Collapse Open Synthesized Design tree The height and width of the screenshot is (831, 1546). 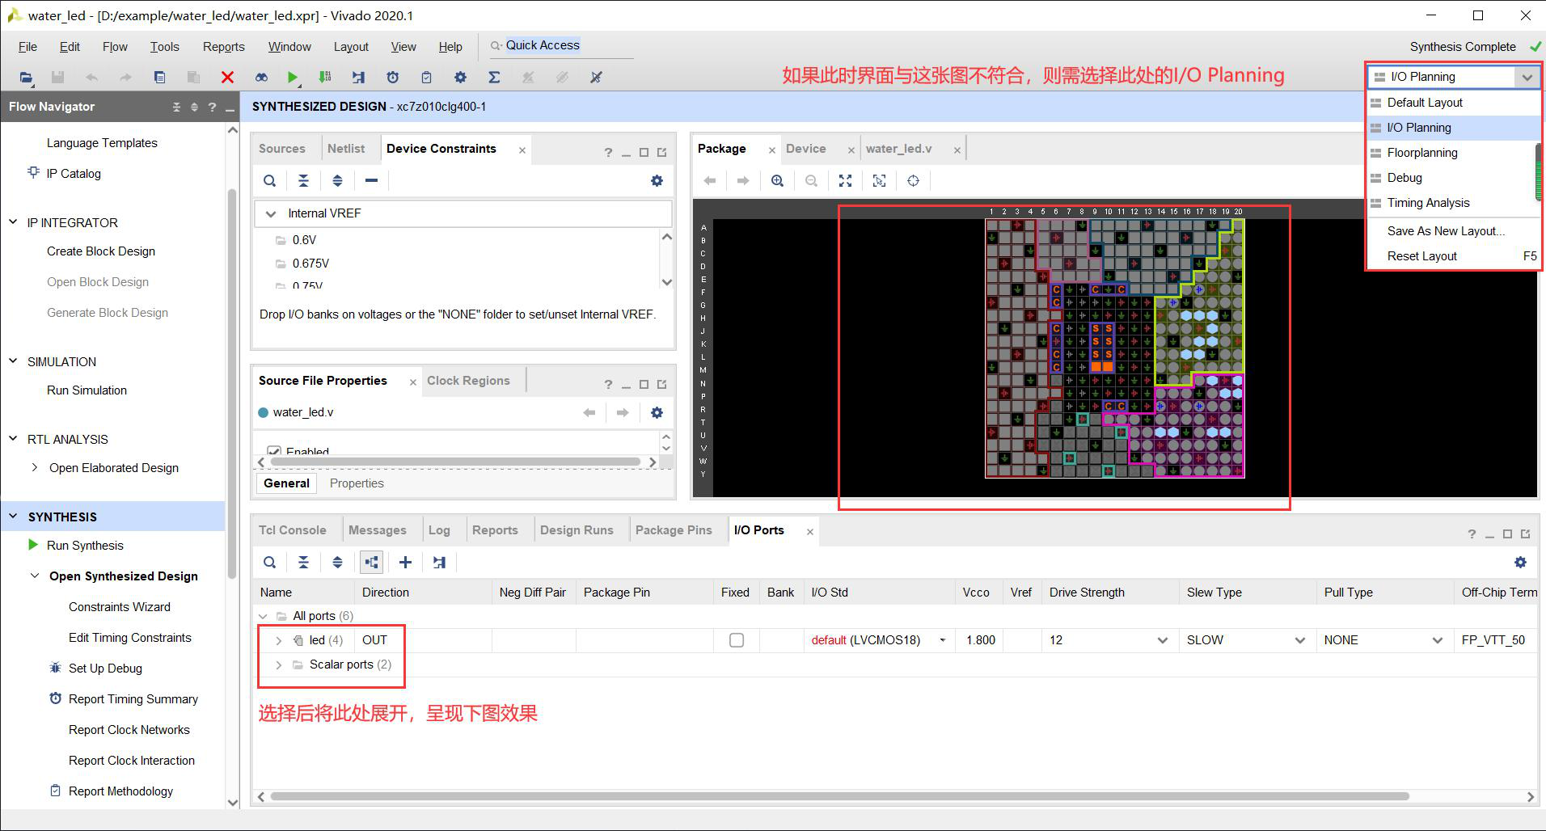coord(34,576)
